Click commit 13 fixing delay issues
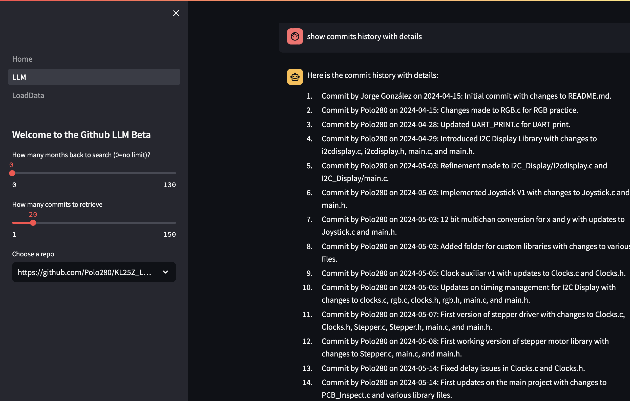Image resolution: width=630 pixels, height=401 pixels. pyautogui.click(x=453, y=368)
